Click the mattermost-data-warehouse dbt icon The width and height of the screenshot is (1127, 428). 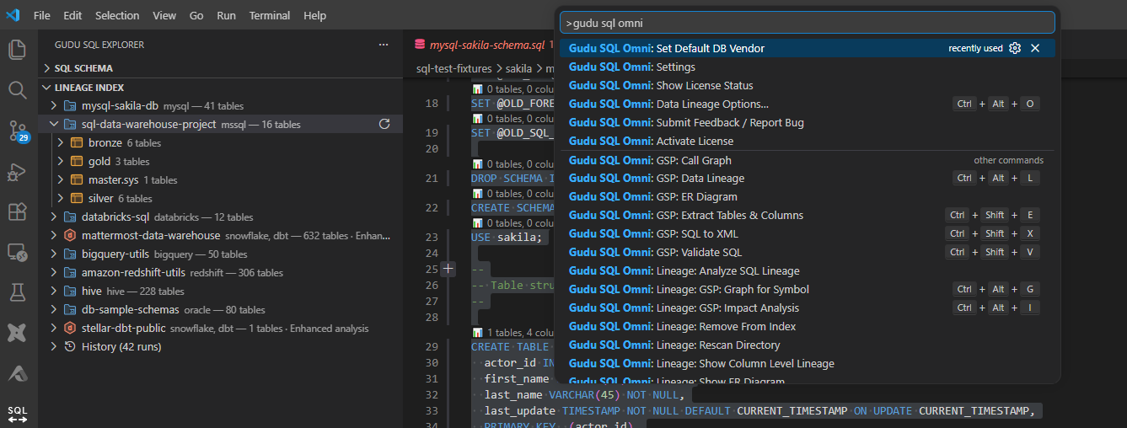[70, 235]
